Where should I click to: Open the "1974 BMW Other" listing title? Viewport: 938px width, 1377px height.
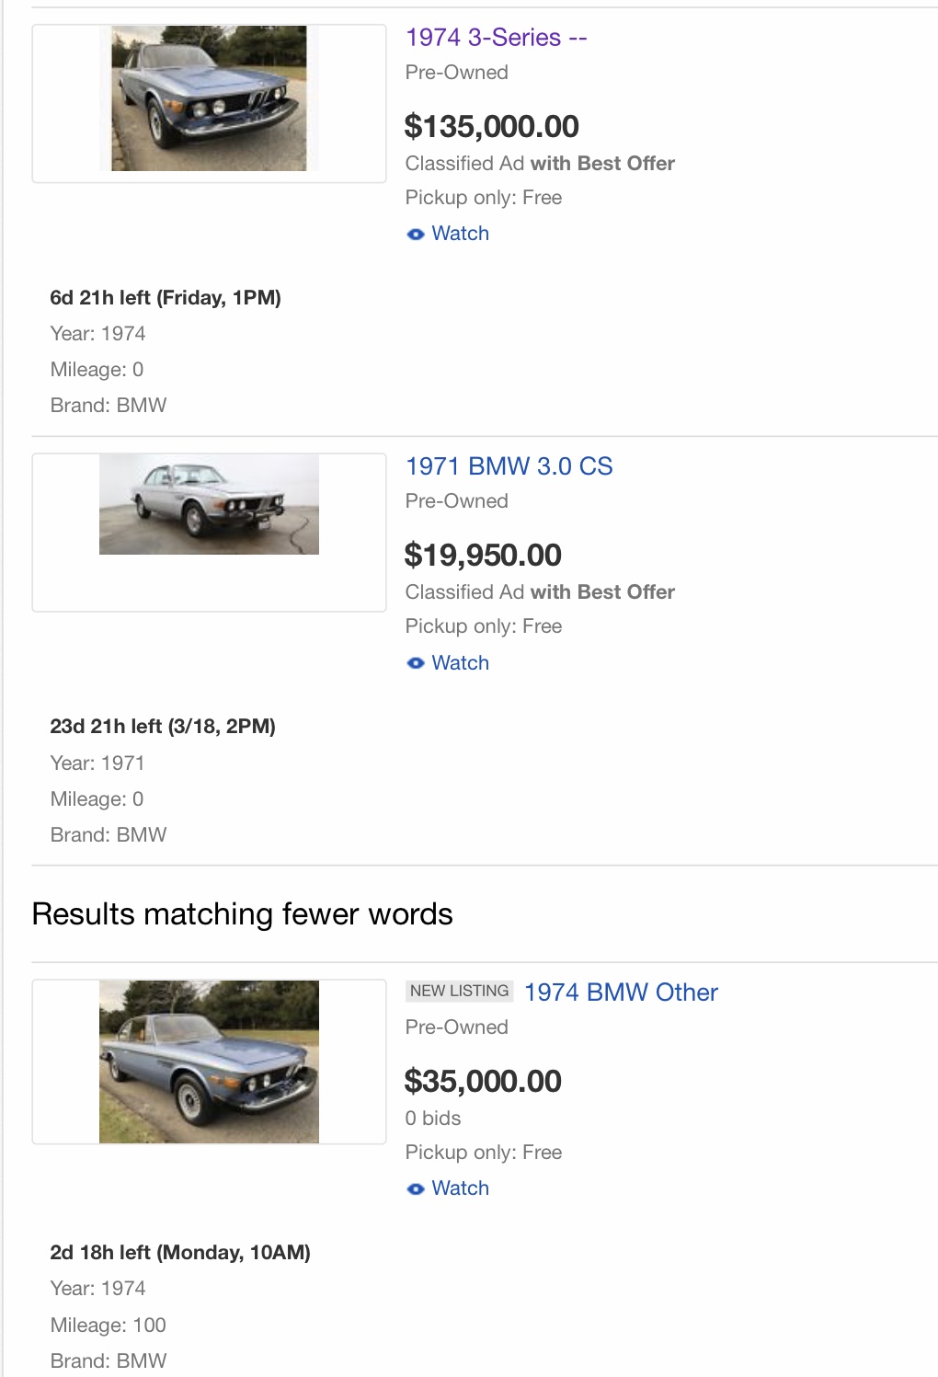(x=621, y=993)
